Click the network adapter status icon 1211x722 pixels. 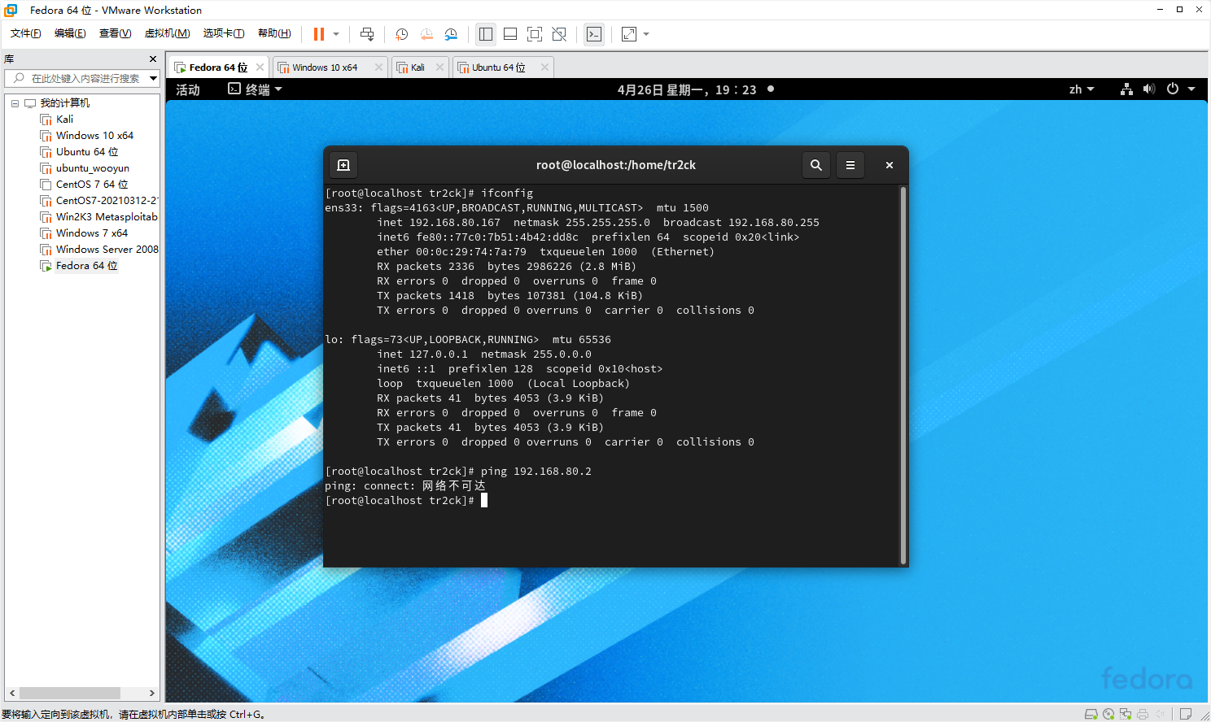[1126, 714]
